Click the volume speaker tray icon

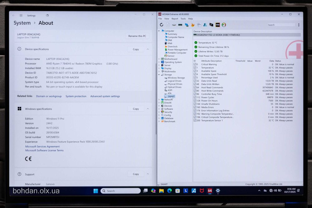[275, 191]
